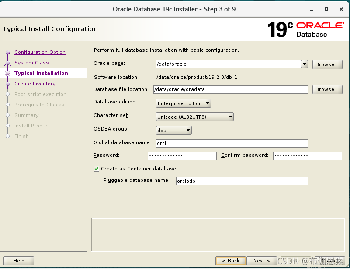Open the OSDBA group dropdown
The width and height of the screenshot is (350, 269).
pyautogui.click(x=173, y=131)
